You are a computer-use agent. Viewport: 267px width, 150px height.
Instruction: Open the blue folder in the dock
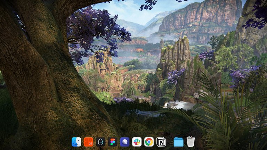[178, 142]
